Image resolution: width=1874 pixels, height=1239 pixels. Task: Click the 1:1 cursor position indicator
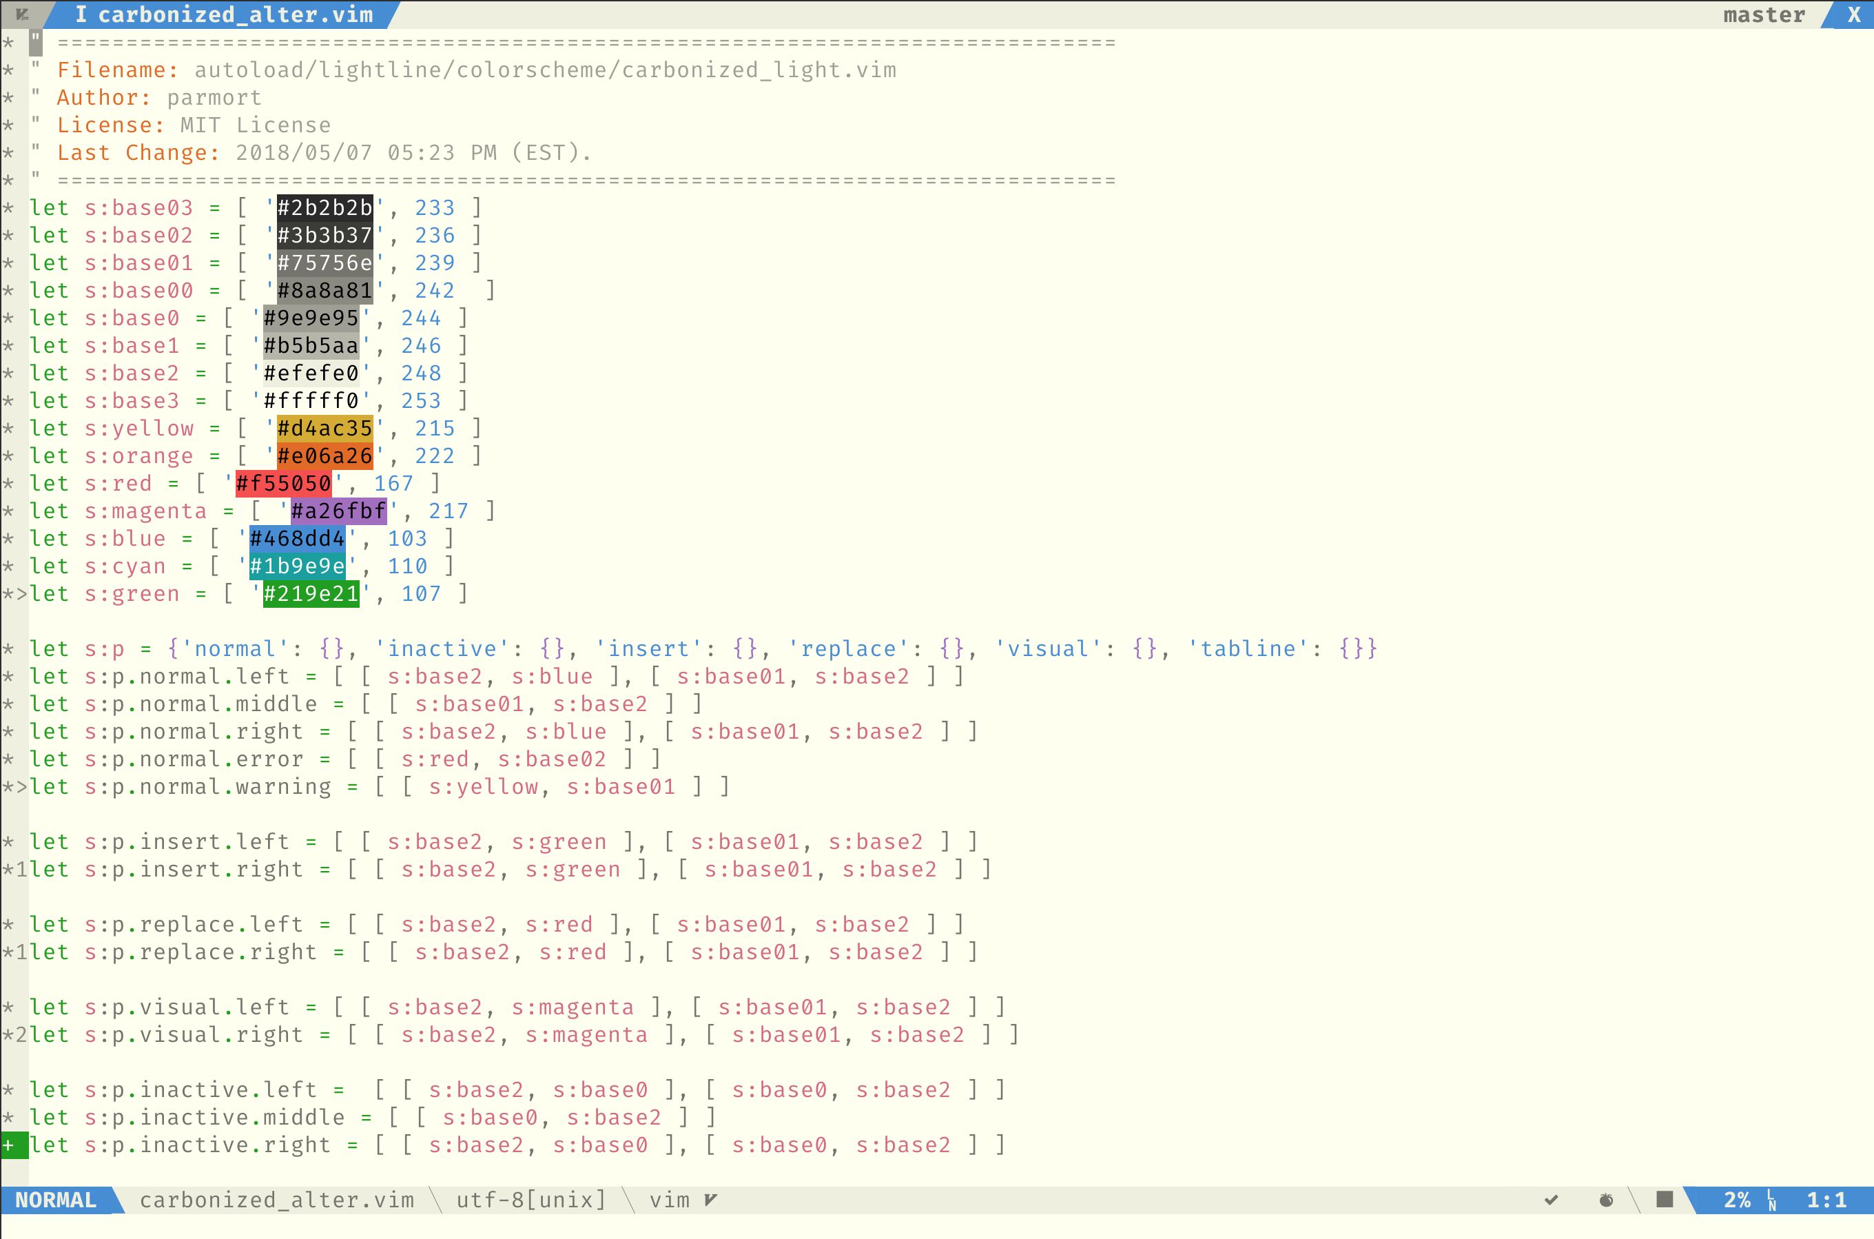click(x=1826, y=1200)
